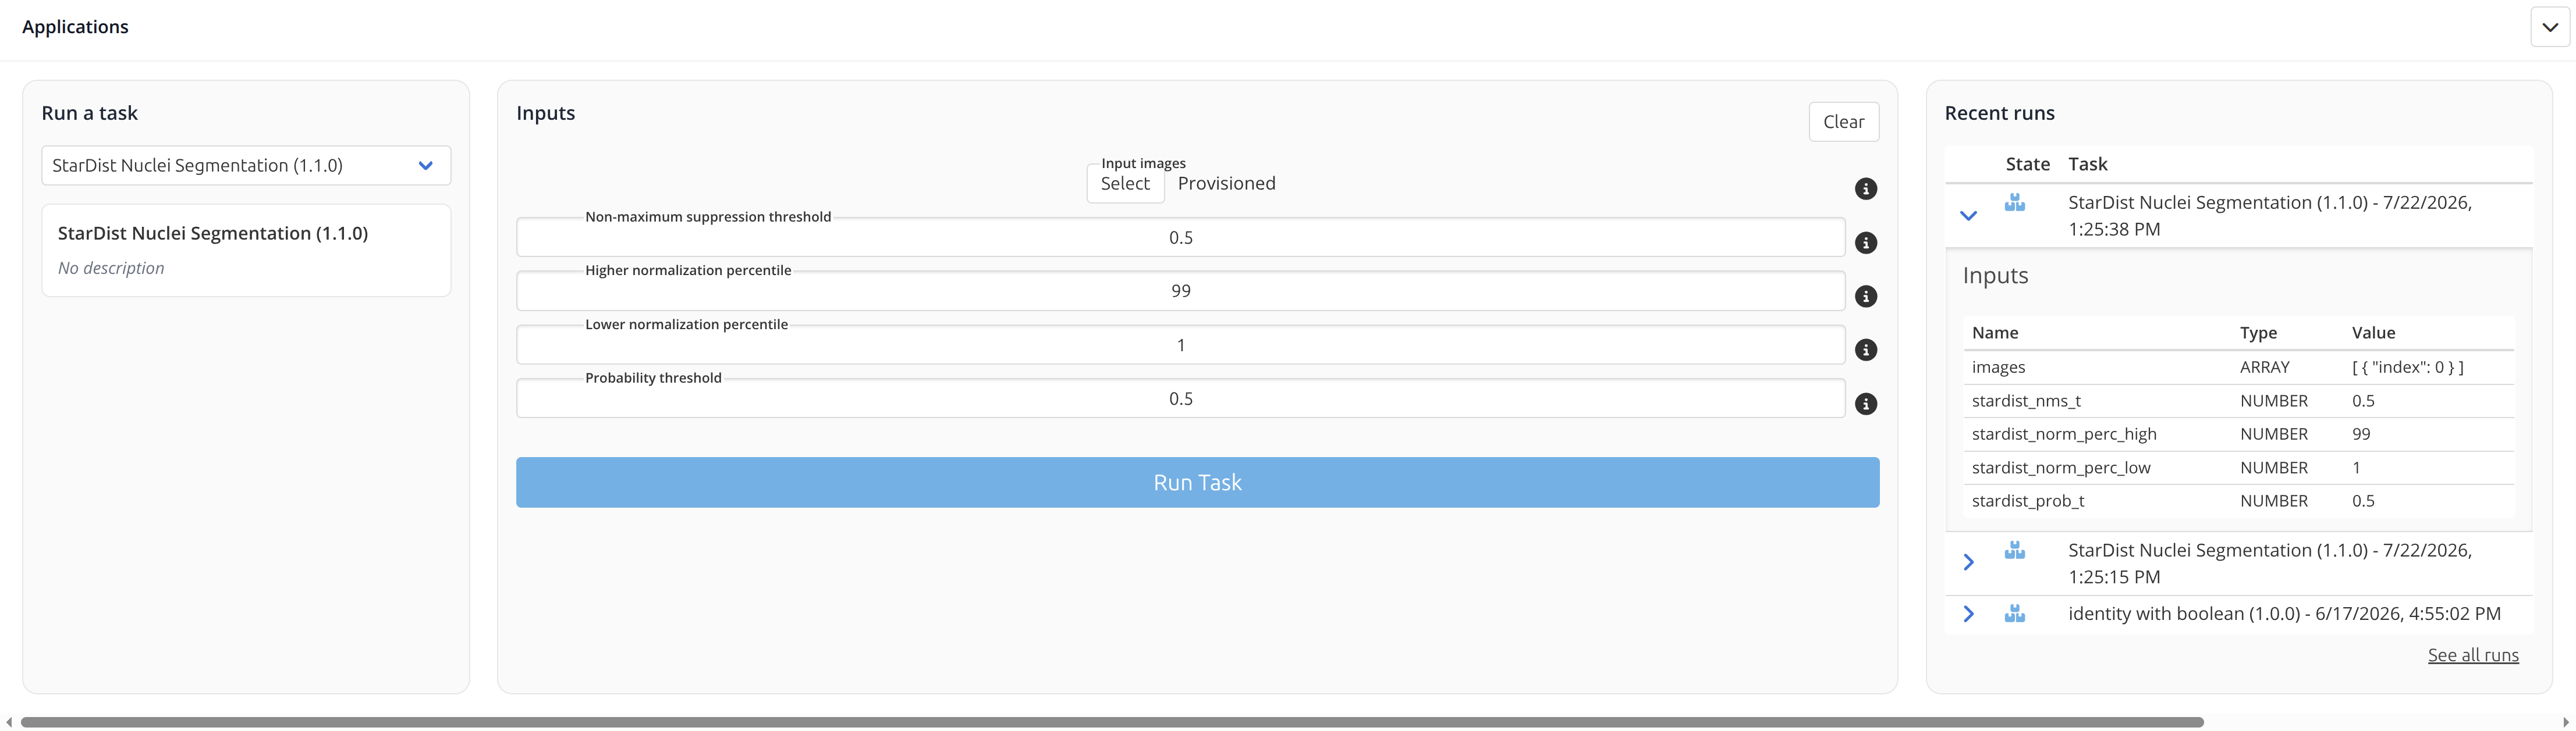2576x731 pixels.
Task: Click the Run Task button
Action: pyautogui.click(x=1197, y=482)
